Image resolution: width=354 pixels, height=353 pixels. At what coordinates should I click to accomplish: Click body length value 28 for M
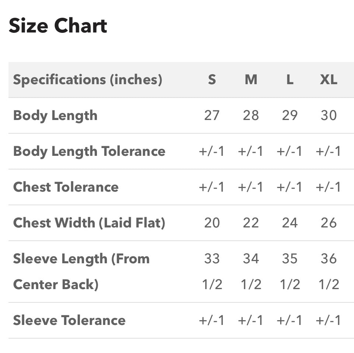(x=251, y=115)
